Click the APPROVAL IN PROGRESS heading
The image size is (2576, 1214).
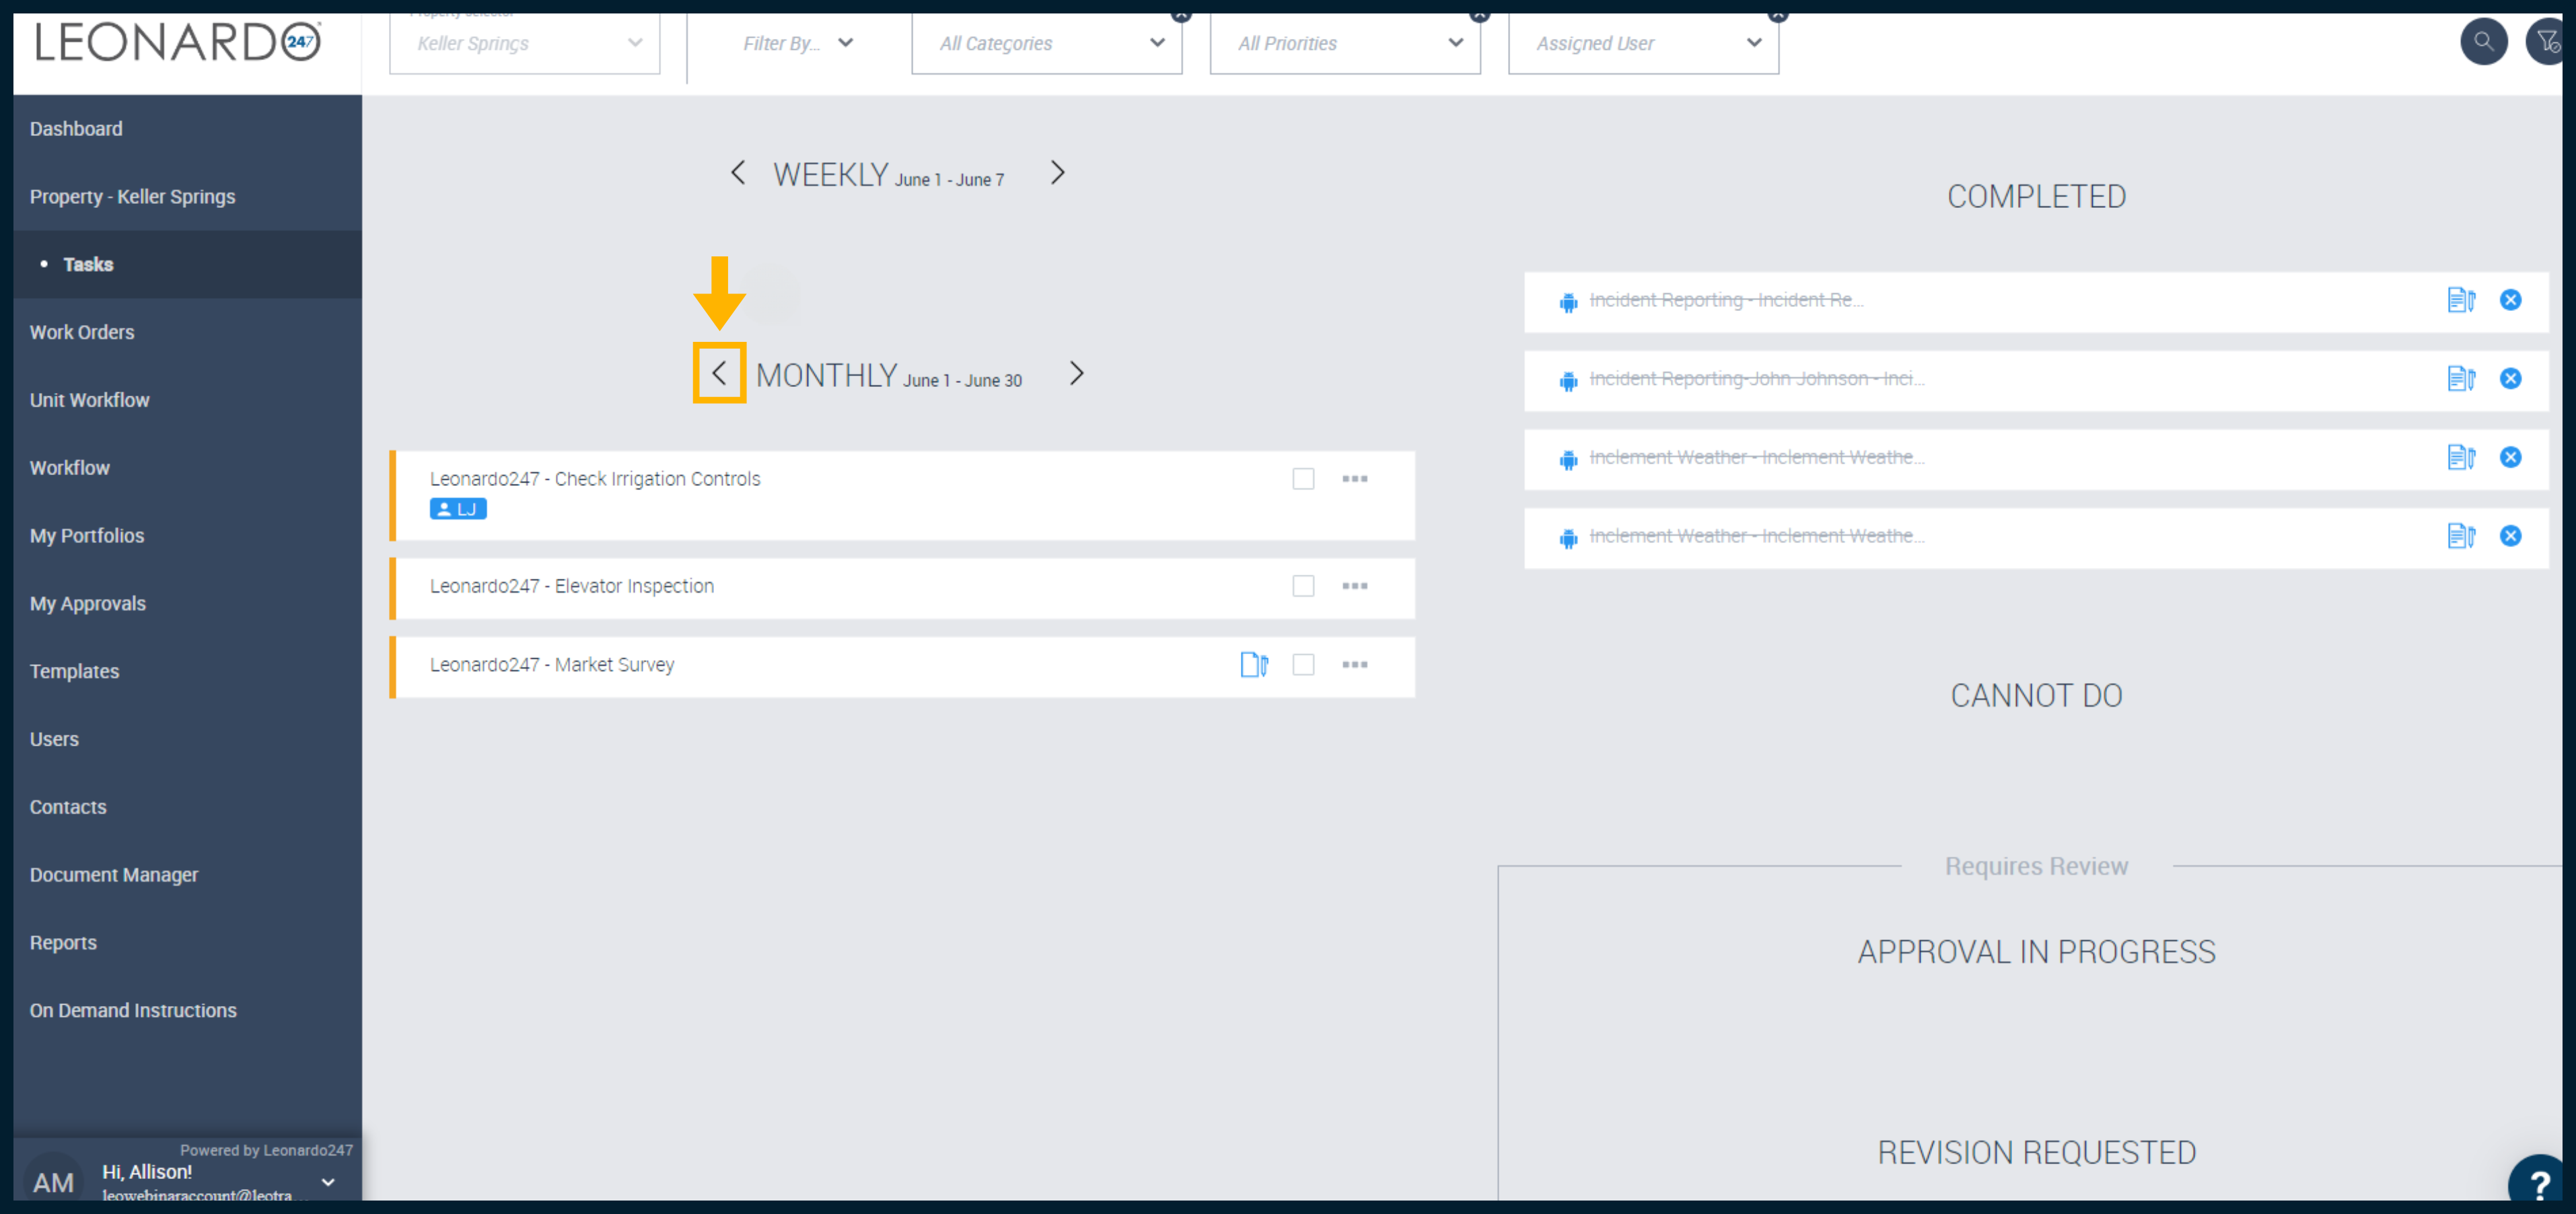[x=2036, y=952]
